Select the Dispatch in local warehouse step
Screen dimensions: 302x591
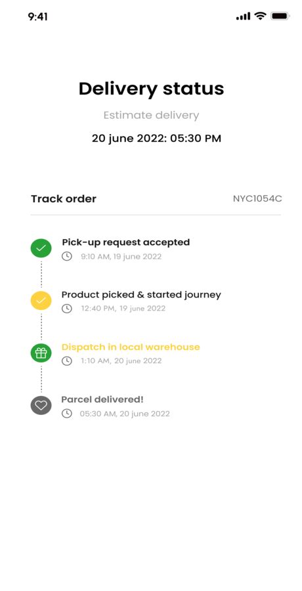[x=131, y=347]
